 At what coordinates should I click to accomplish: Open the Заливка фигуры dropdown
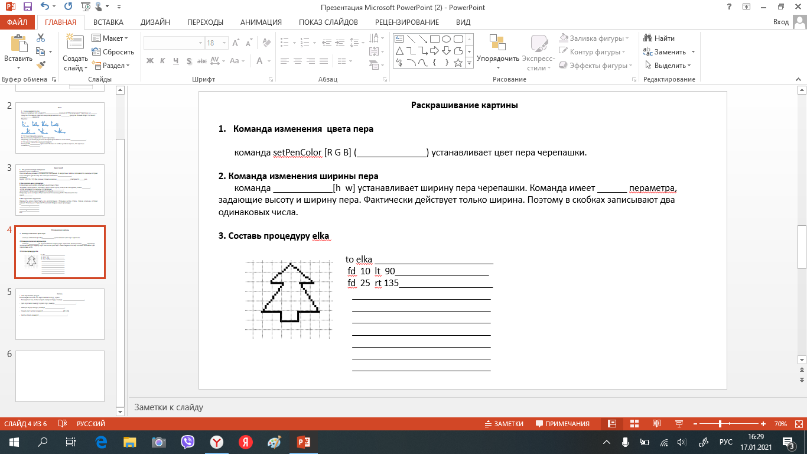(594, 38)
